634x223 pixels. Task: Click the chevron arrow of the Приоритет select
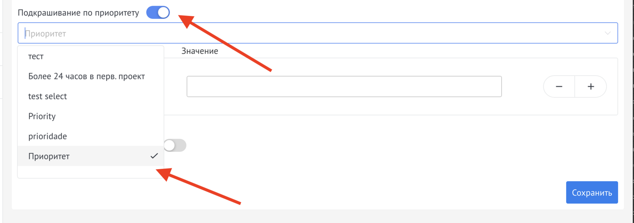(x=607, y=33)
